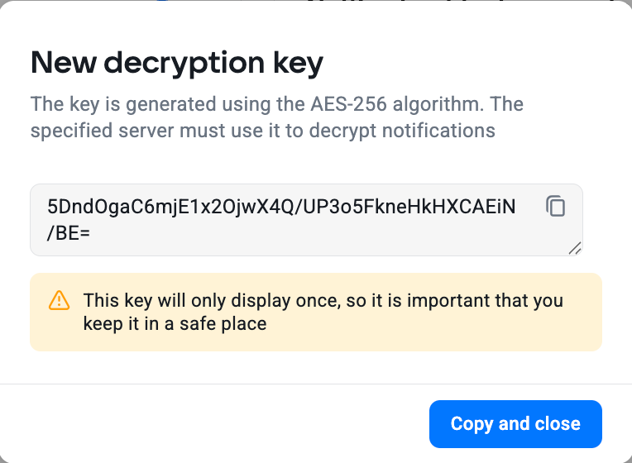The width and height of the screenshot is (632, 463).
Task: Click the "keep it in a safe place" text
Action: click(x=175, y=323)
